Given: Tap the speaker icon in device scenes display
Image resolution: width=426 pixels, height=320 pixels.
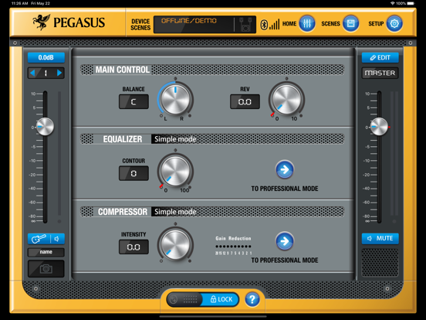Looking at the screenshot, I should 245,25.
